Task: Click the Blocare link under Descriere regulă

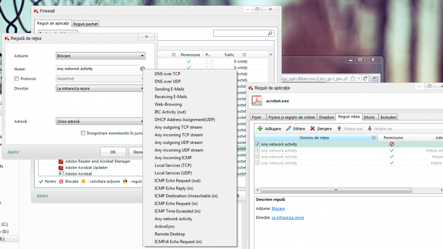Action: [278, 208]
